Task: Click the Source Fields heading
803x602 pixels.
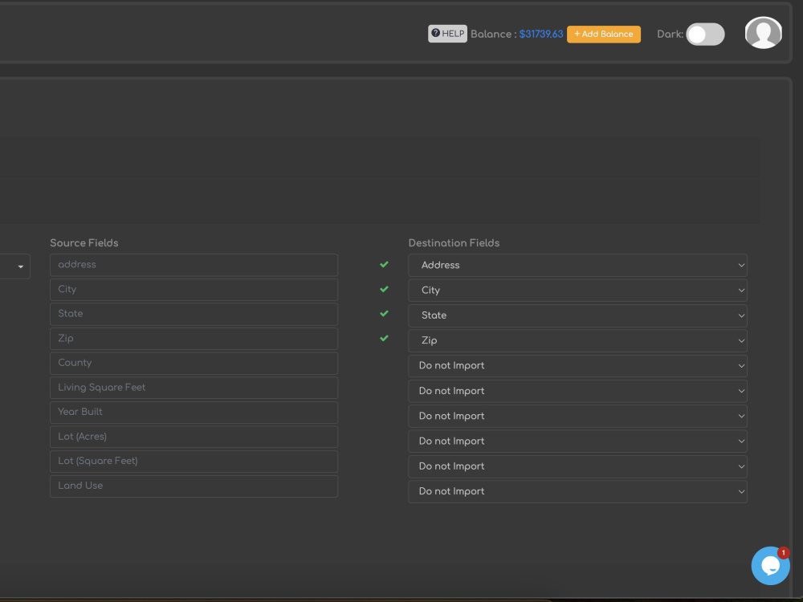Action: [84, 242]
